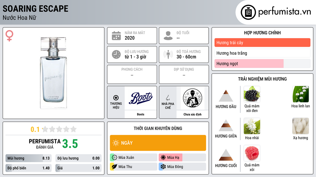Click the Độ lưu hương 0.00 score bar
The image size is (316, 177).
click(x=78, y=158)
